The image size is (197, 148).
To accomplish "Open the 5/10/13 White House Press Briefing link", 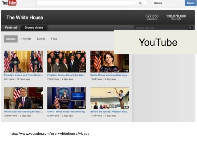I will pos(66,112).
